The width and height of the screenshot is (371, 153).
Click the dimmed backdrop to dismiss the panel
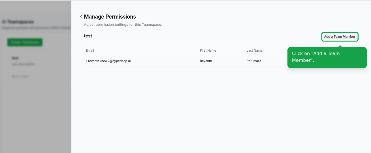(x=35, y=119)
